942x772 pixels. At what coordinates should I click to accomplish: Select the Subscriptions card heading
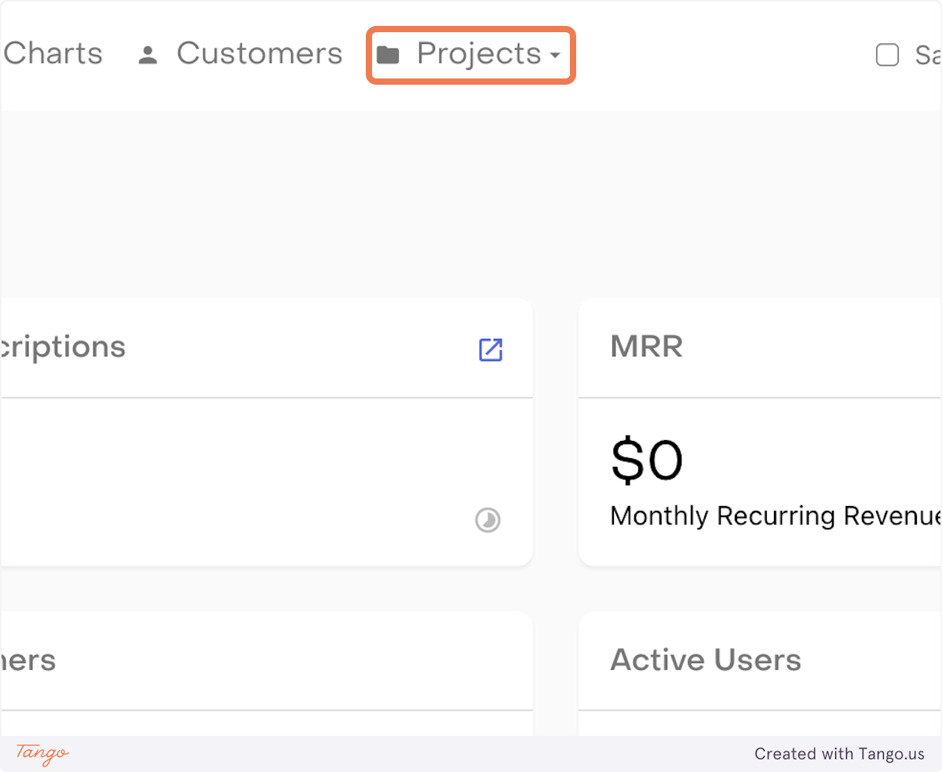(x=63, y=347)
